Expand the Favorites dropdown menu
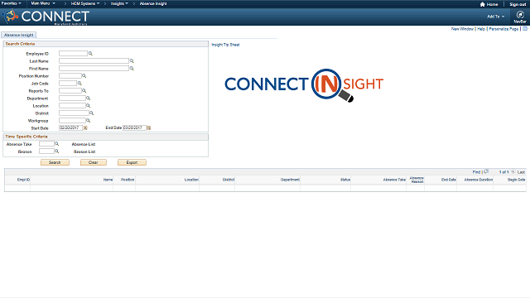 [x=11, y=3]
